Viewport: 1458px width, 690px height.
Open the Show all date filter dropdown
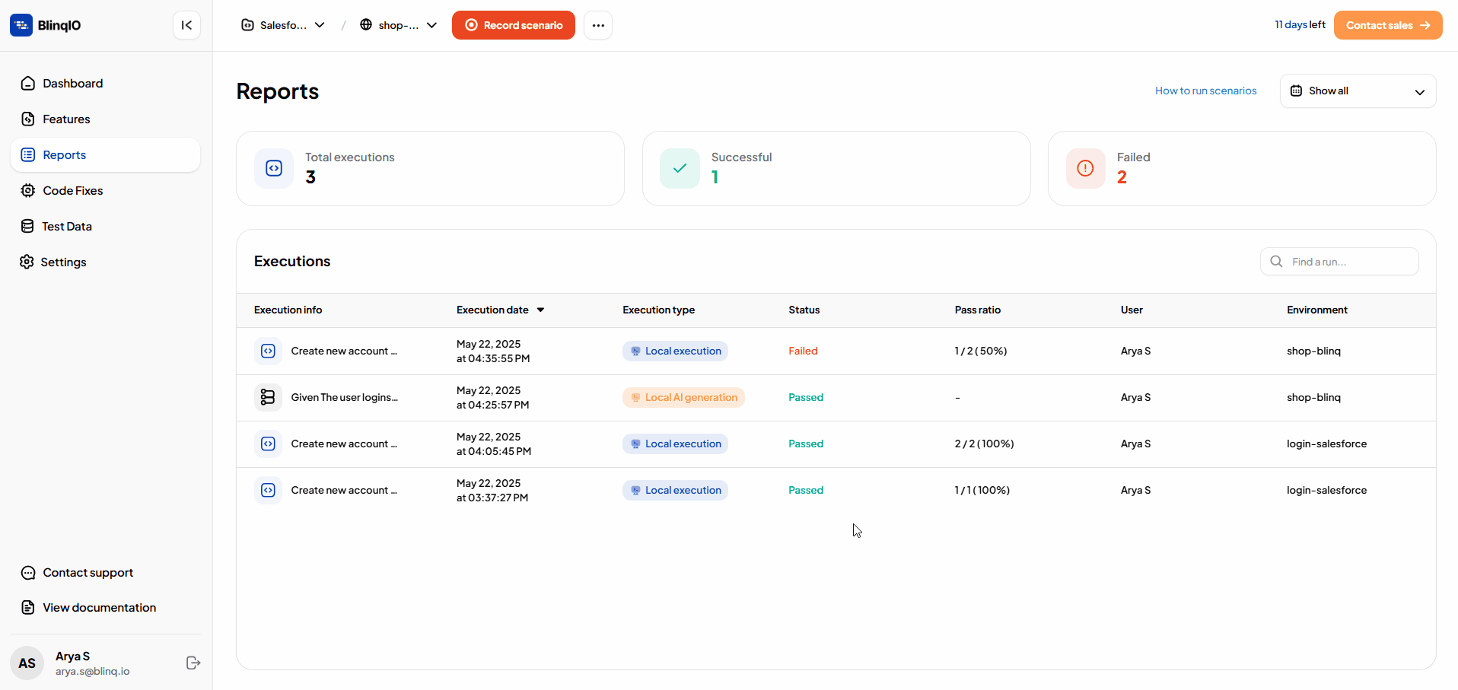pyautogui.click(x=1358, y=91)
